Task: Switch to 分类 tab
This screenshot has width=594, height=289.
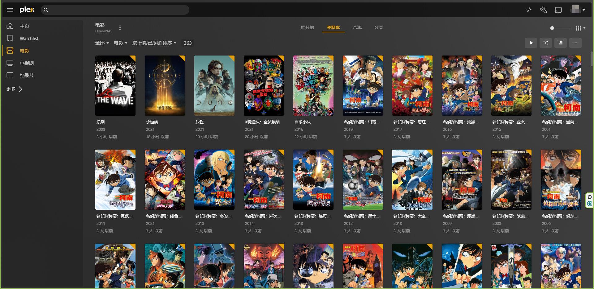Action: click(x=379, y=27)
